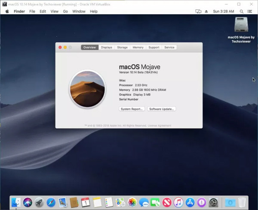Image resolution: width=258 pixels, height=210 pixels.
Task: Open the View menu
Action: click(x=55, y=12)
